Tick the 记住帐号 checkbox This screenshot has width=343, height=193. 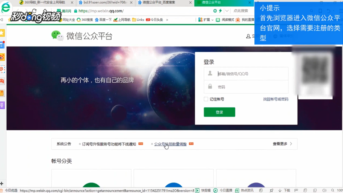206,99
